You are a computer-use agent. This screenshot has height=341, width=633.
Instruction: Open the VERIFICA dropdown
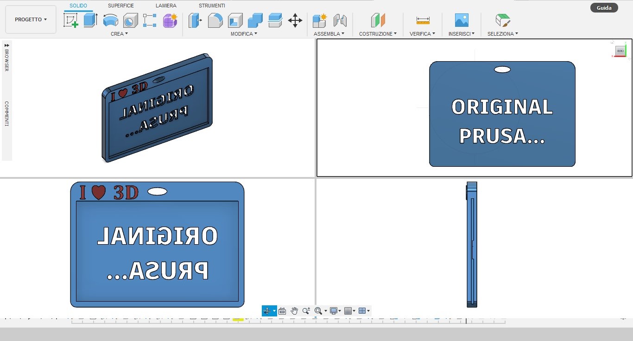(423, 34)
